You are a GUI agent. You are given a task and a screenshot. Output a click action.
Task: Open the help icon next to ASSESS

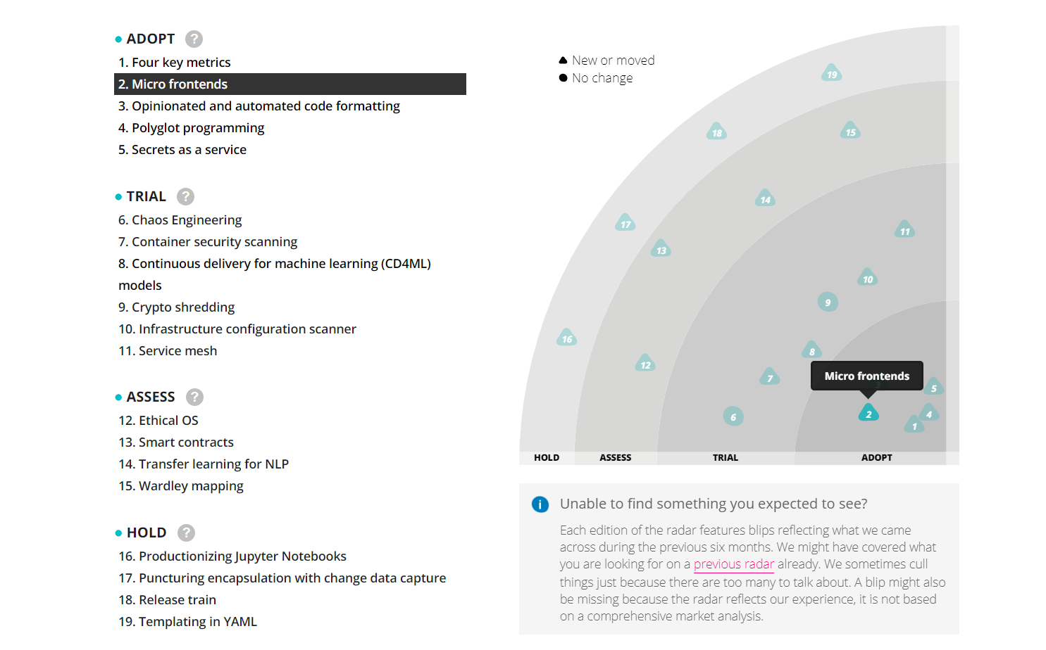(194, 397)
